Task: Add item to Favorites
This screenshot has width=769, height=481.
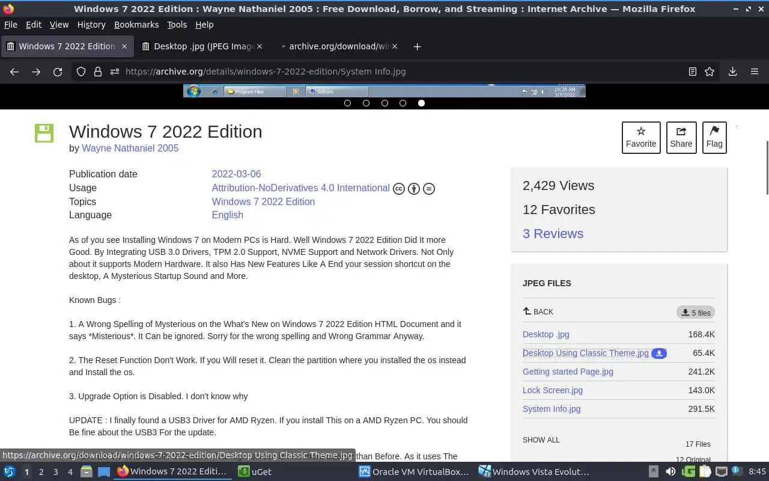Action: pos(641,138)
